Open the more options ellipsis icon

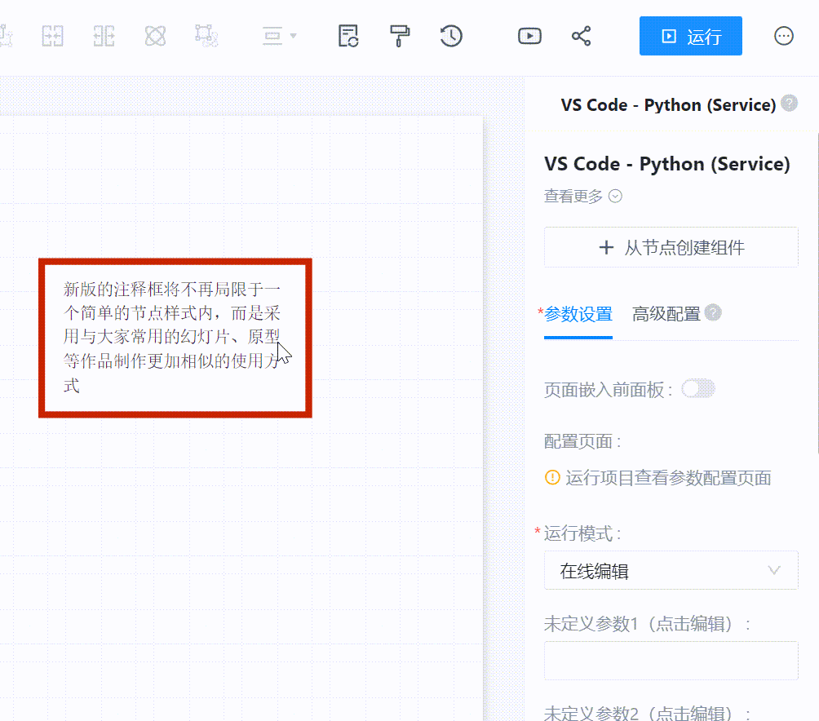click(x=783, y=36)
